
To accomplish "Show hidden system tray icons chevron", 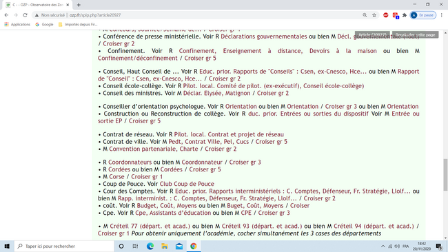I will [383, 246].
